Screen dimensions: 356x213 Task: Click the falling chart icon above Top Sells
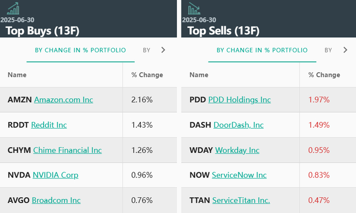tap(194, 9)
